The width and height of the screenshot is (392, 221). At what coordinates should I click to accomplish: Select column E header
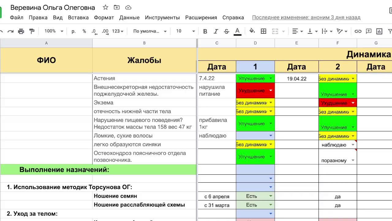pyautogui.click(x=296, y=43)
